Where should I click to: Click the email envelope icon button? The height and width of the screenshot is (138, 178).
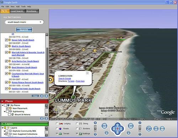[162, 129]
